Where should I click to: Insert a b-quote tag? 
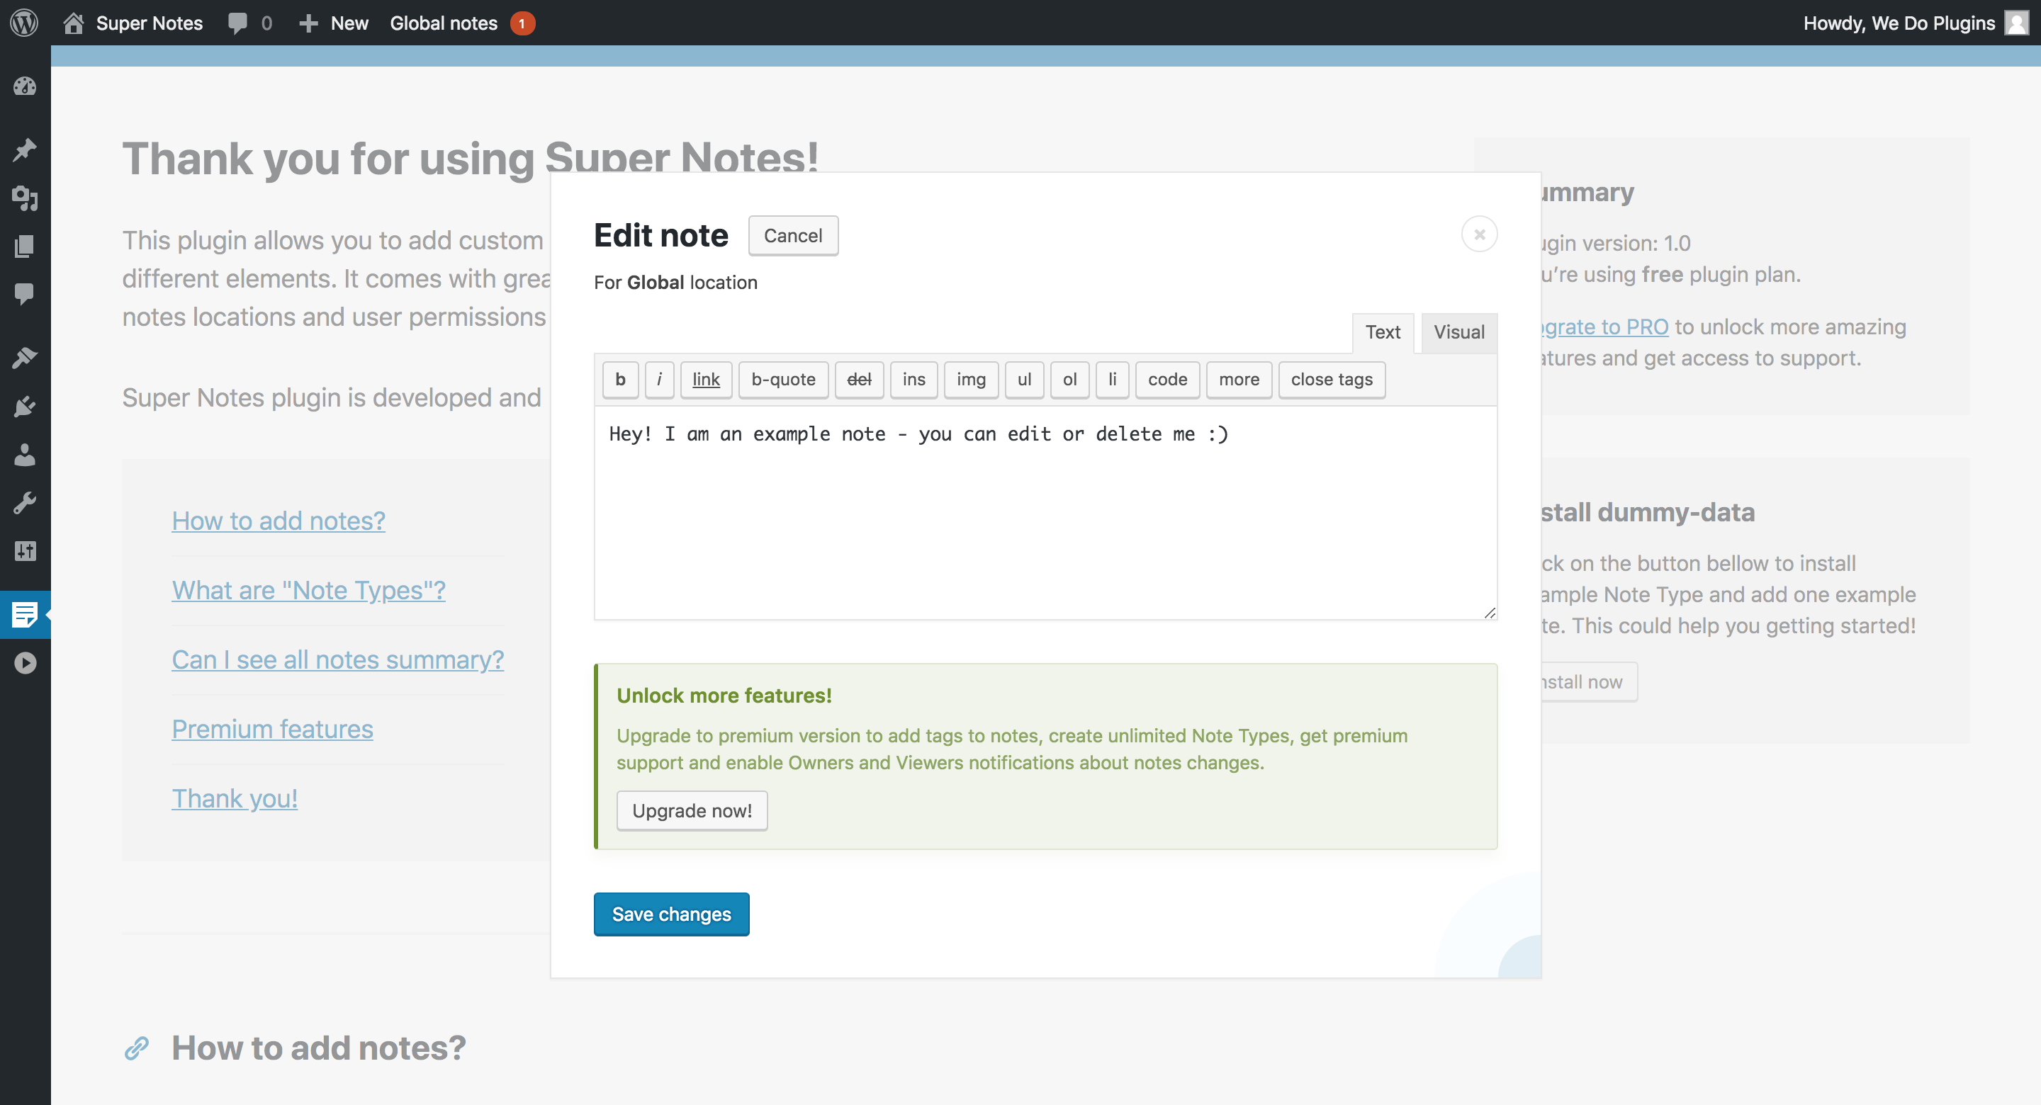point(783,380)
